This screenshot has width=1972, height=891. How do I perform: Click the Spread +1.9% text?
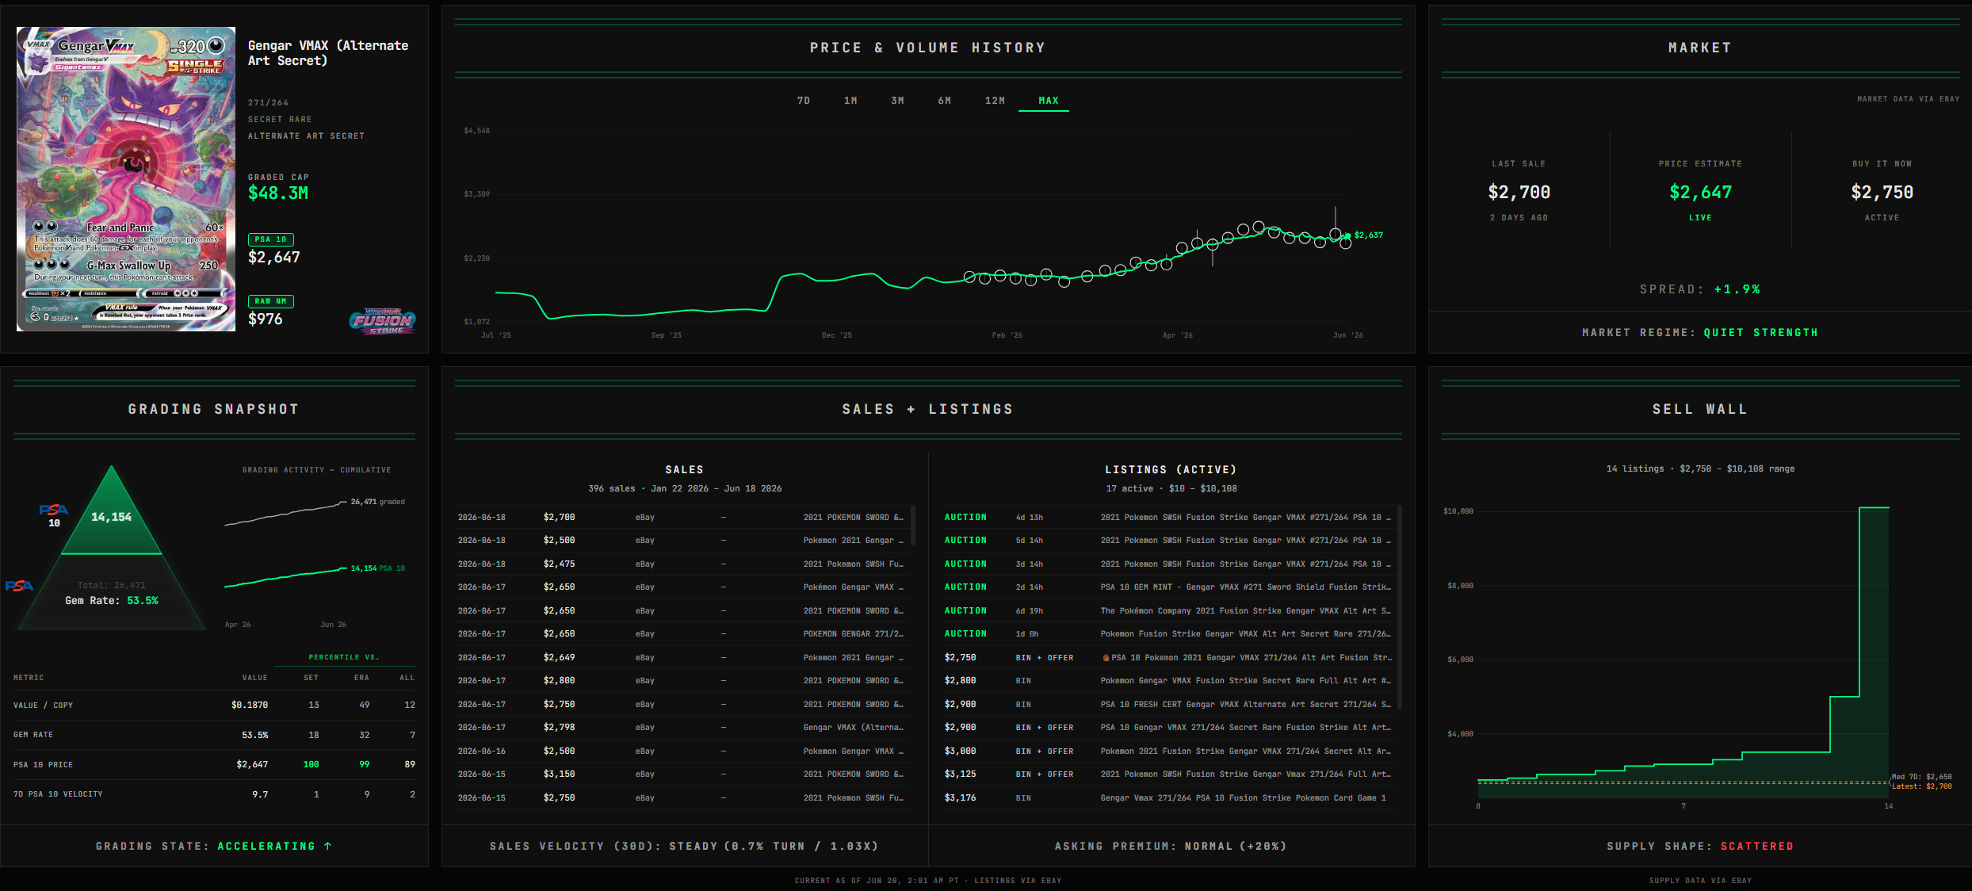click(x=1699, y=290)
